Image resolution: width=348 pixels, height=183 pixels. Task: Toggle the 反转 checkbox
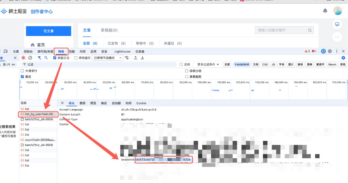[181, 64]
